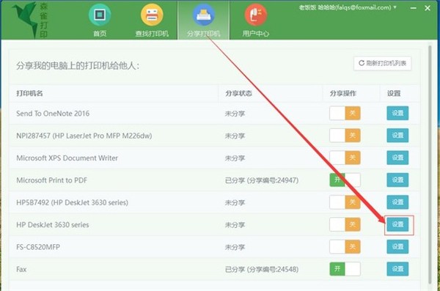This screenshot has width=440, height=291.
Task: Click share status 已分享 (分享编号:24548)
Action: tap(262, 270)
